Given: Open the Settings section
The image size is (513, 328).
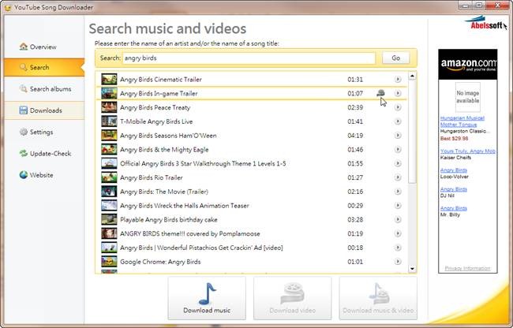Looking at the screenshot, I should [44, 132].
